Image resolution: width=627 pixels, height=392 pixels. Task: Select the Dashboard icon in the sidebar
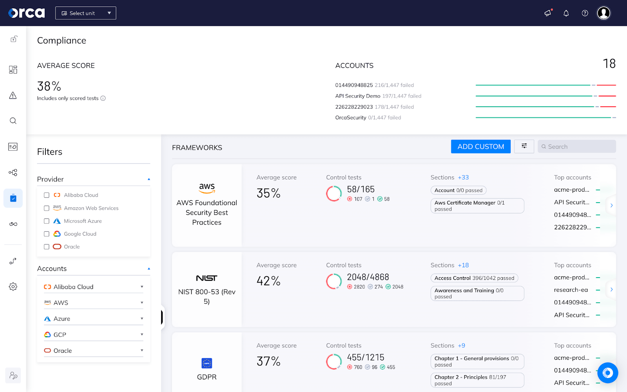13,69
